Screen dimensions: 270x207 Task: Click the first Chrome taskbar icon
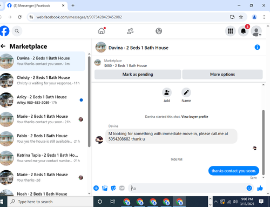[127, 202]
